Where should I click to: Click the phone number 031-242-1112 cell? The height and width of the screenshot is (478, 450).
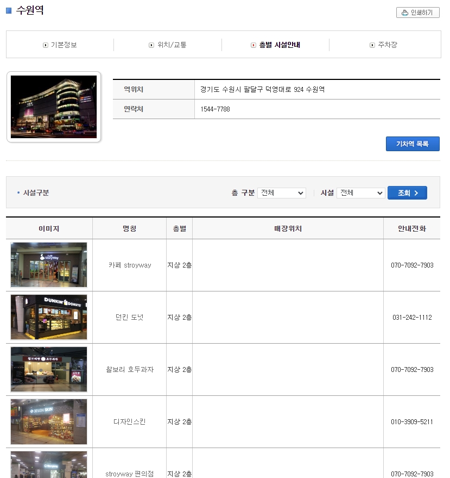[411, 317]
